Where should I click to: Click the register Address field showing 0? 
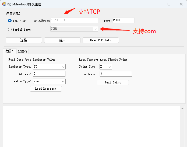(49, 74)
